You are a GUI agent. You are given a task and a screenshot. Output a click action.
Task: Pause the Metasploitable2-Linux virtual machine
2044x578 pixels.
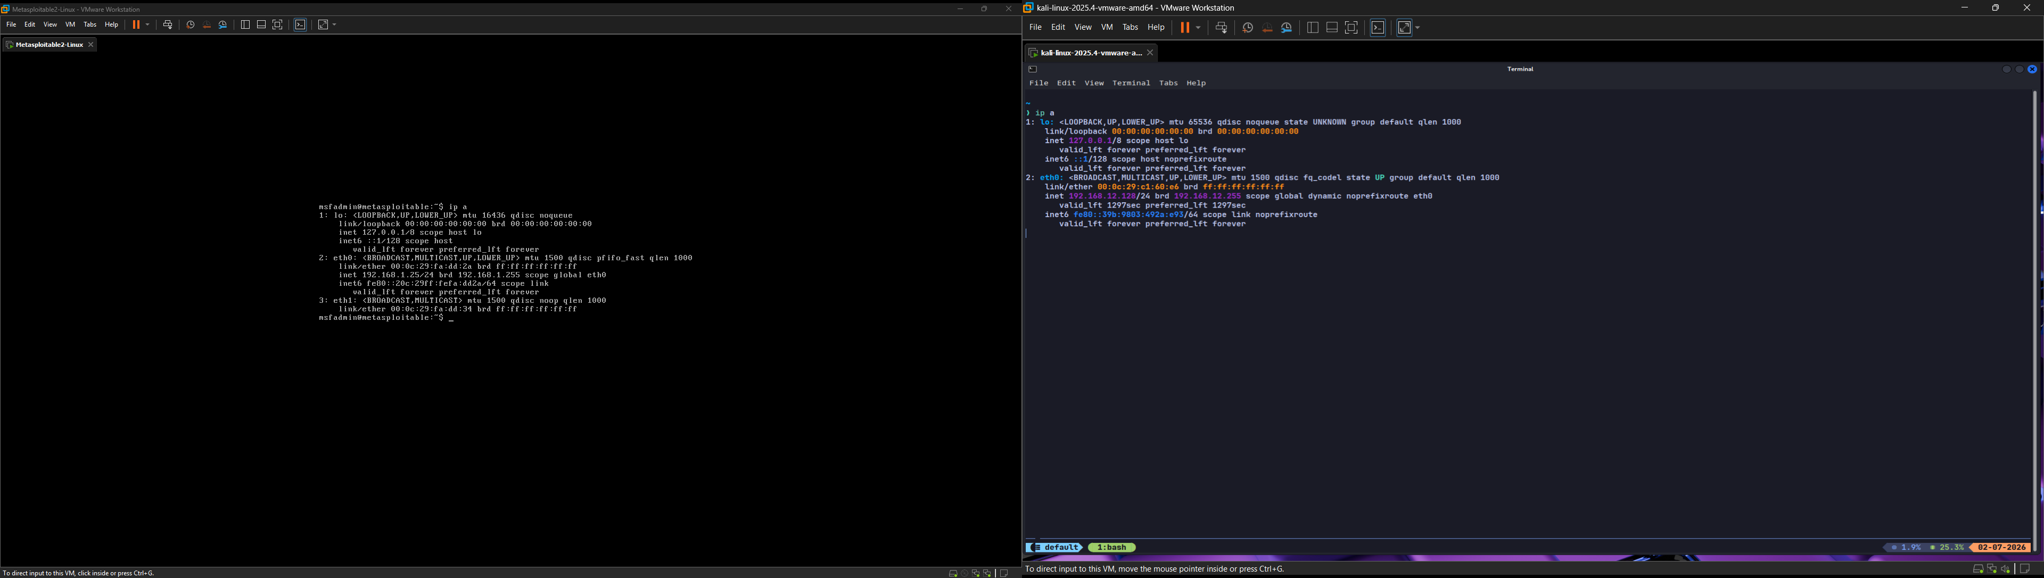[x=136, y=24]
